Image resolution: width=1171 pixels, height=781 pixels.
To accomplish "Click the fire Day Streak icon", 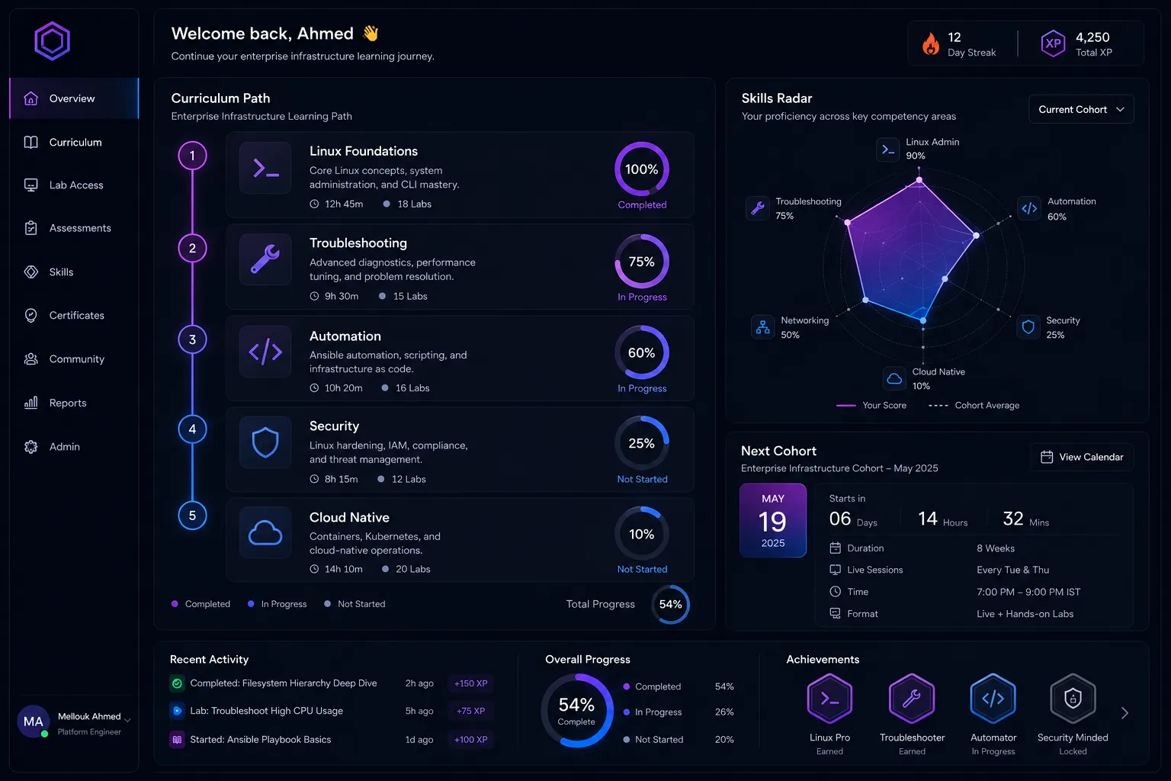I will click(931, 44).
